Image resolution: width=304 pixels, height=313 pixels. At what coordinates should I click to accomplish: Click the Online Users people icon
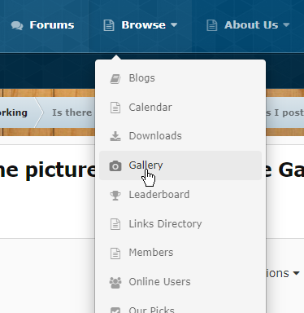click(115, 282)
